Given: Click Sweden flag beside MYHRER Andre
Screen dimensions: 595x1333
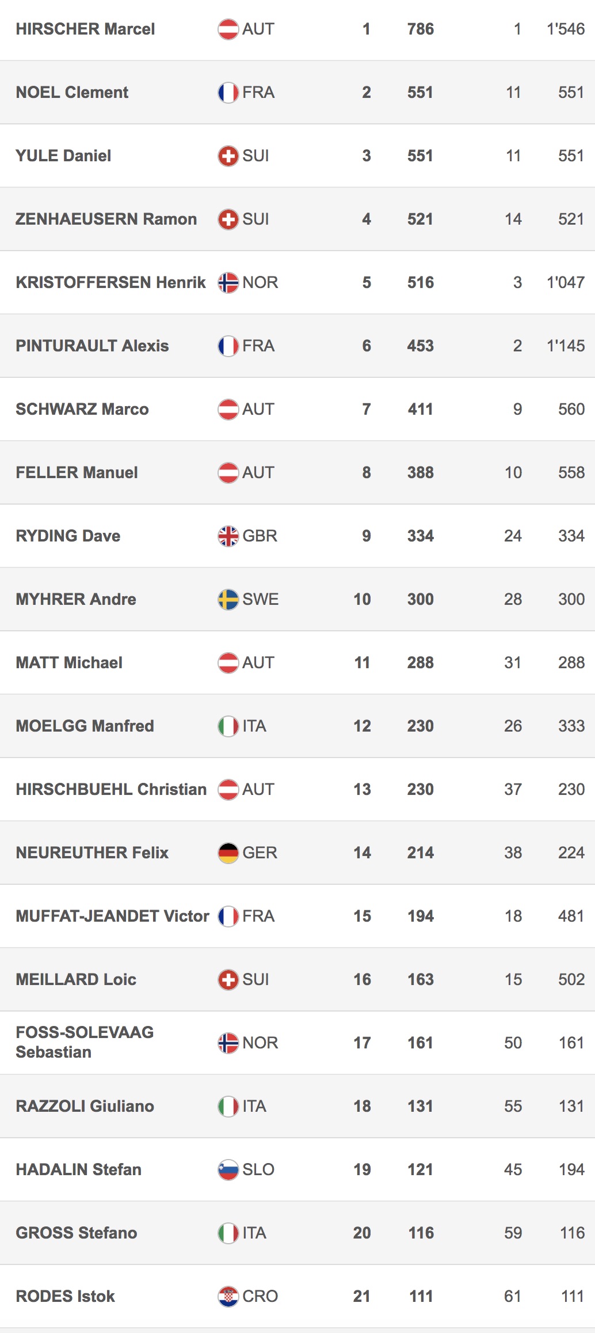Looking at the screenshot, I should coord(228,600).
